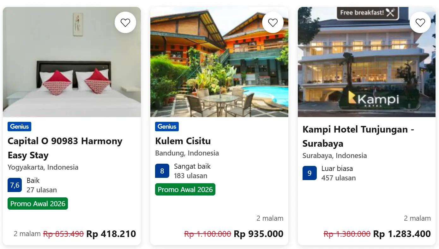Open Kampi Hotel Tunjungan - Surabaya title

tap(358, 136)
